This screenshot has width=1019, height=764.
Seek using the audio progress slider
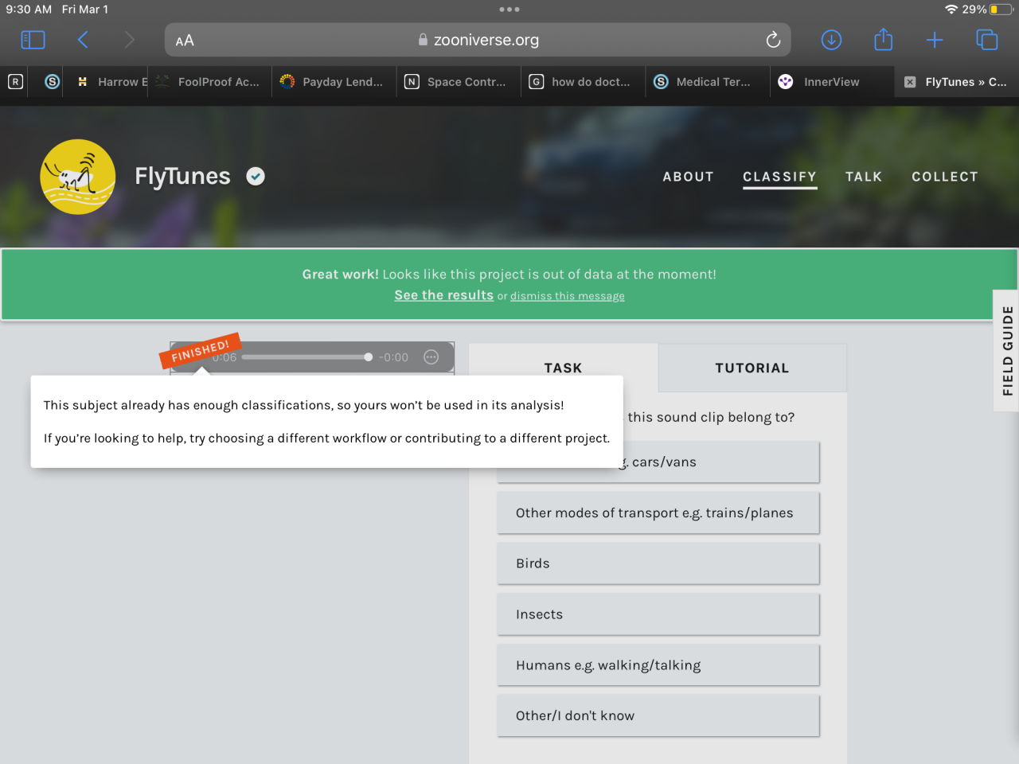coord(306,357)
